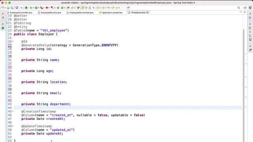Click line number 27 in the ruler
The width and height of the screenshot is (253, 142).
tap(9, 45)
